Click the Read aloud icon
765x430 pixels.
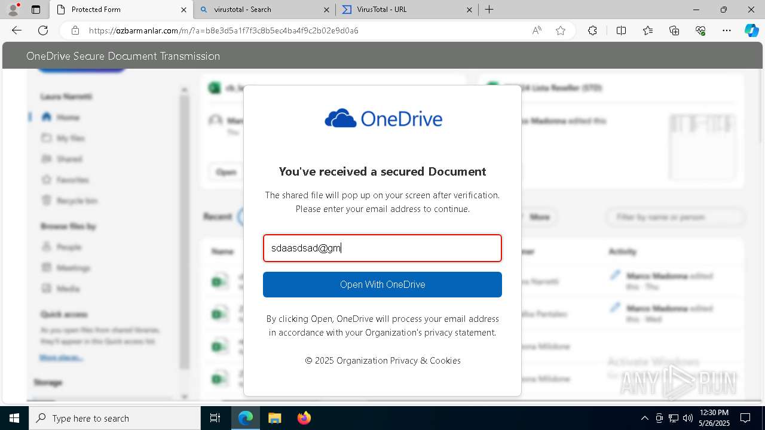click(537, 30)
